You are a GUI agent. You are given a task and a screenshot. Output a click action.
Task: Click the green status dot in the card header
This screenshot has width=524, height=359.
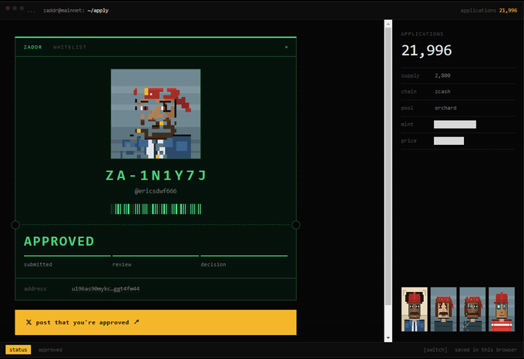click(x=287, y=47)
